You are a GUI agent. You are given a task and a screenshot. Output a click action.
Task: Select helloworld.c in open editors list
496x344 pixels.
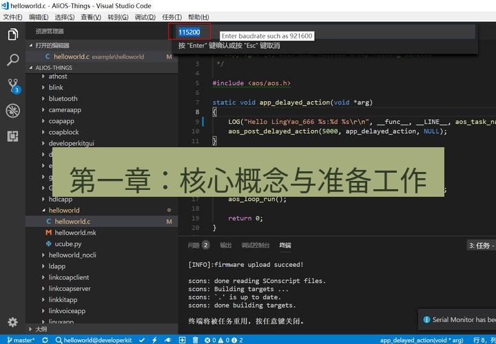pyautogui.click(x=101, y=56)
